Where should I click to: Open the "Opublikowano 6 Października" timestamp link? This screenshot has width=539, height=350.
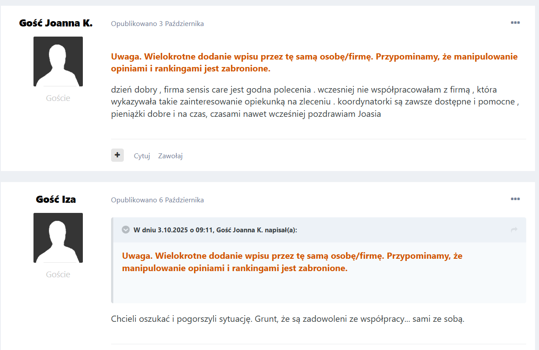157,200
